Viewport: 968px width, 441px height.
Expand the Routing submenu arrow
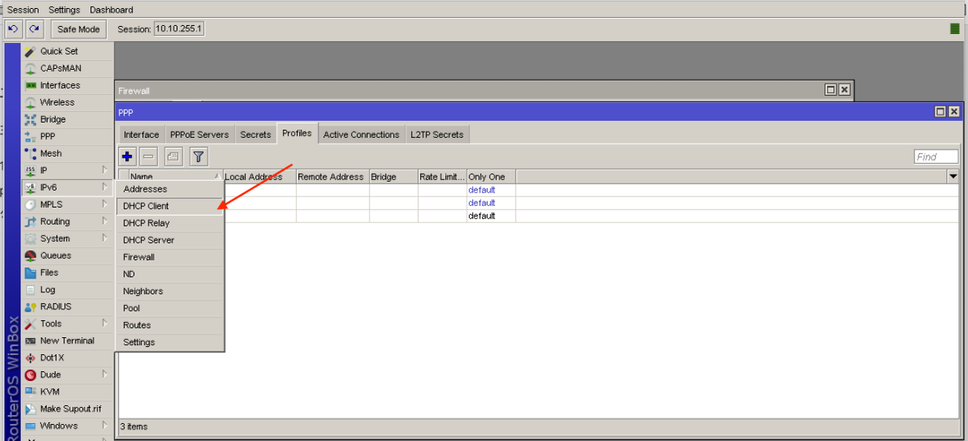(x=104, y=221)
